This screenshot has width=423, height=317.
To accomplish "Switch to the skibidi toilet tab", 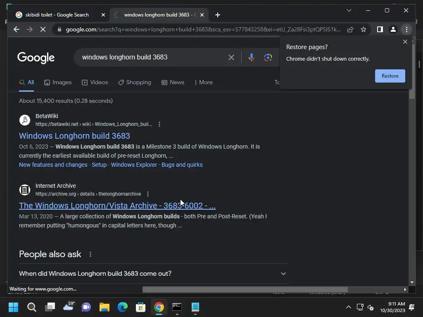I will click(x=57, y=15).
